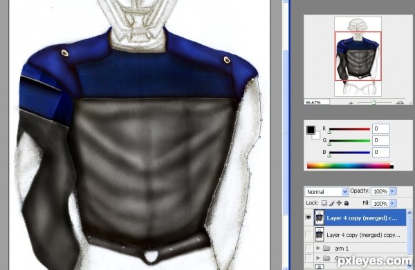Image resolution: width=415 pixels, height=270 pixels.
Task: Open the Fill slider arrow
Action: tap(393, 203)
